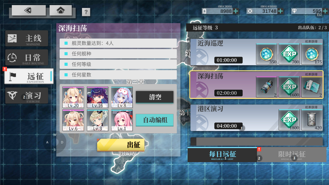Image resolution: width=329 pixels, height=185 pixels.
Task: Add more gold with plus icon beside 8988
Action: 236,11
